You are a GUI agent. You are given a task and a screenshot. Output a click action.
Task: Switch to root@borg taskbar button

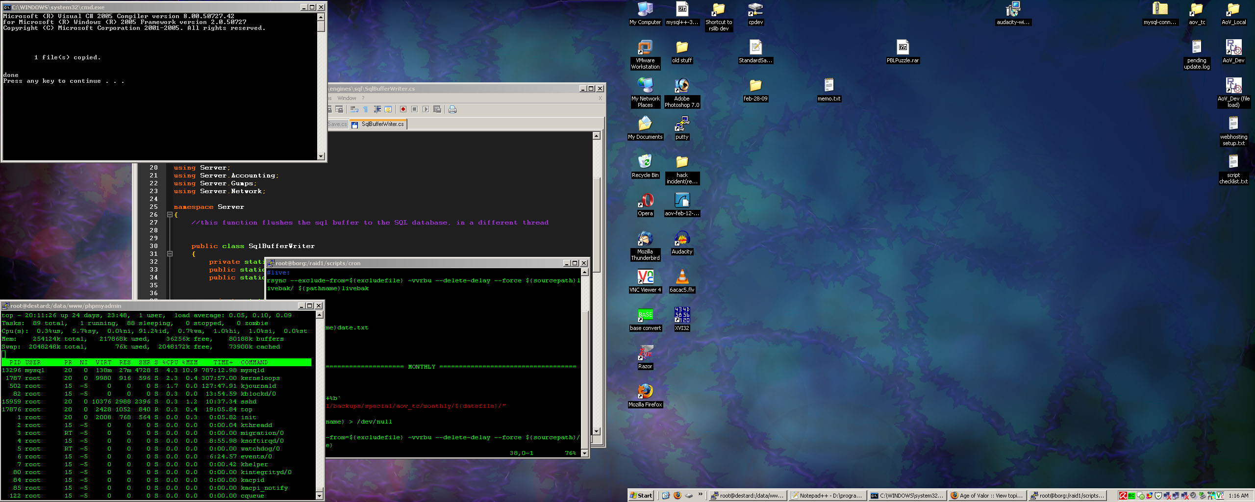pyautogui.click(x=1067, y=496)
